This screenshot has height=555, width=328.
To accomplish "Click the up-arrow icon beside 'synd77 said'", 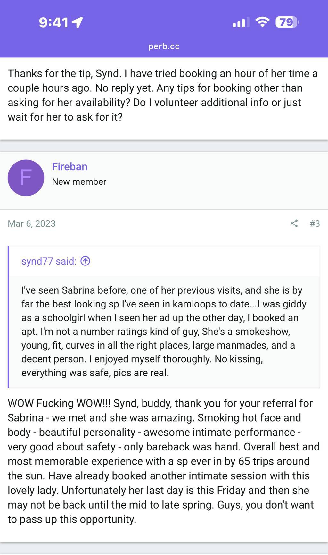I will coord(85,261).
